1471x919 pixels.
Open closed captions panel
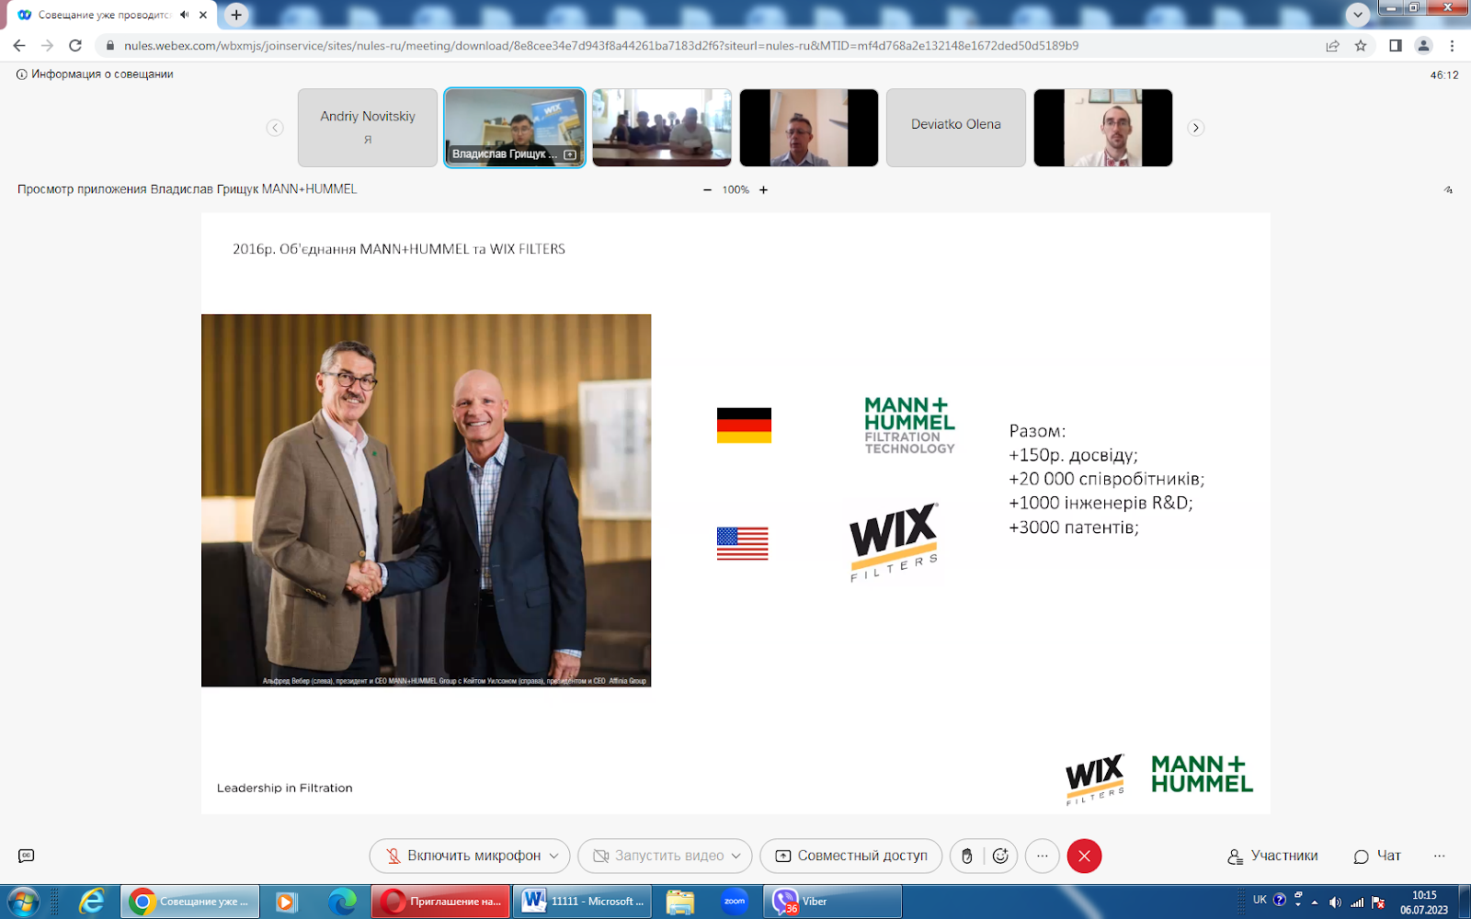pyautogui.click(x=26, y=856)
